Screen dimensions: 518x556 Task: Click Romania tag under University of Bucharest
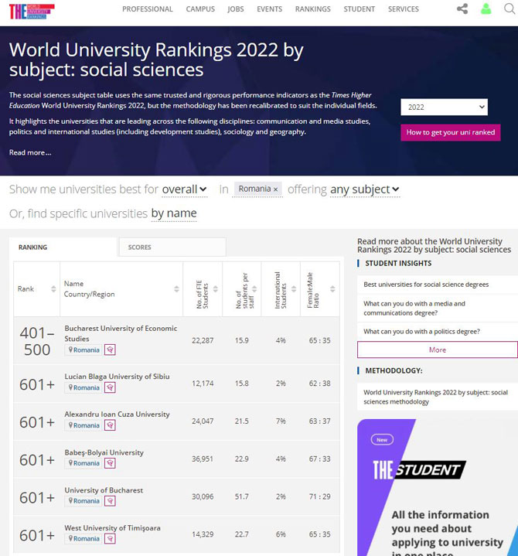pos(83,500)
